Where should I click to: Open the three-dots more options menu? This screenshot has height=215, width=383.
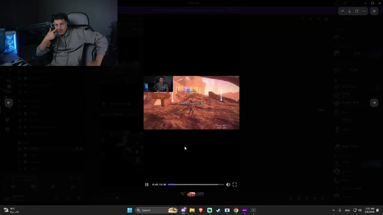(364, 11)
